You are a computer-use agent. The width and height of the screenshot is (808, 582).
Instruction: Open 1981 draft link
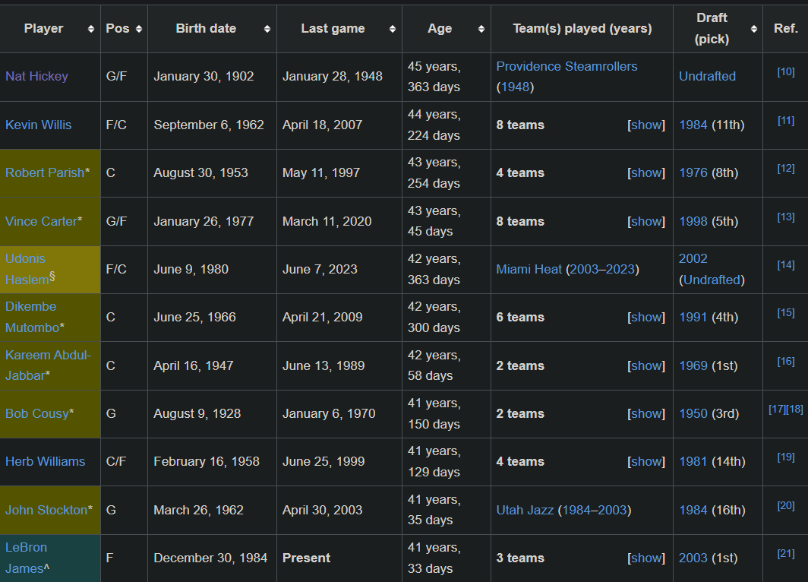[x=693, y=461]
